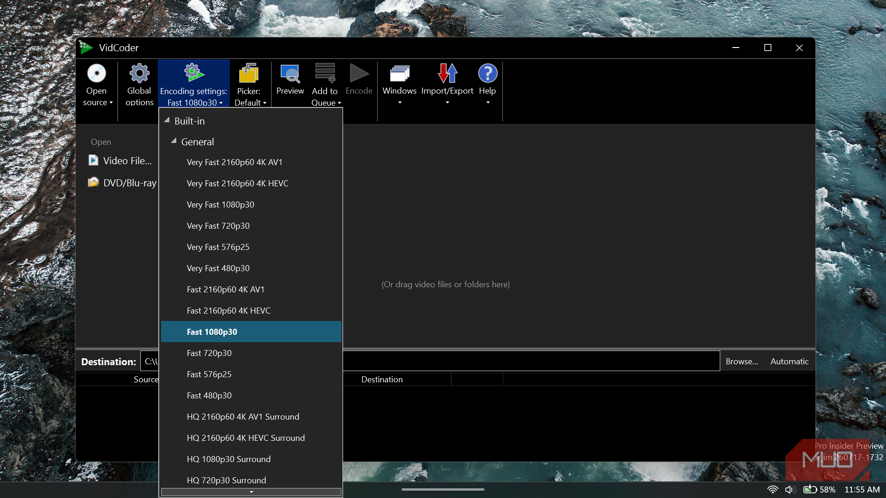Select highlighted Fast 1080p30 preset
Image resolution: width=886 pixels, height=498 pixels.
[x=251, y=332]
